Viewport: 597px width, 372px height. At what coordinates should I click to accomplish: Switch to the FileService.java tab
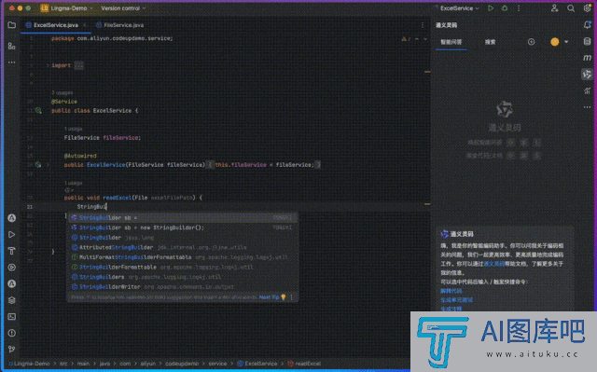[x=120, y=25]
